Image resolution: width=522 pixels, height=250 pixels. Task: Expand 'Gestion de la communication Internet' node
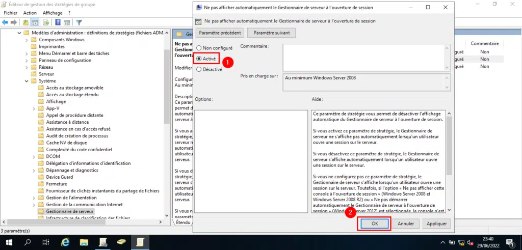34,205
